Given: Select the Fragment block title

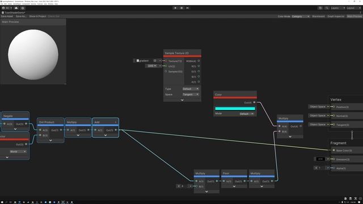Looking at the screenshot, I should (x=338, y=143).
